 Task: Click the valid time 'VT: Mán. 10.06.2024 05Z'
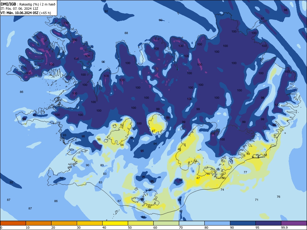[20, 13]
